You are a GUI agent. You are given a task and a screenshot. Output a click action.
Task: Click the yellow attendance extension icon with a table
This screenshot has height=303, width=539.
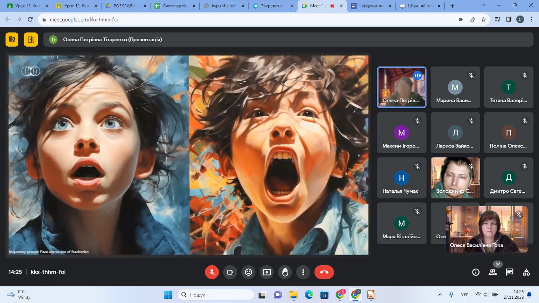[12, 40]
